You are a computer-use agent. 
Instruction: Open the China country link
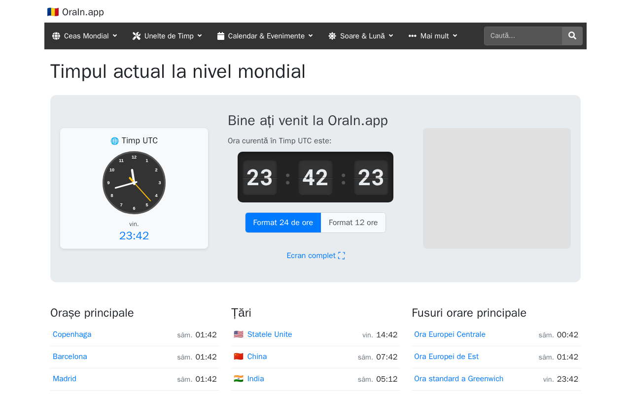tap(257, 357)
